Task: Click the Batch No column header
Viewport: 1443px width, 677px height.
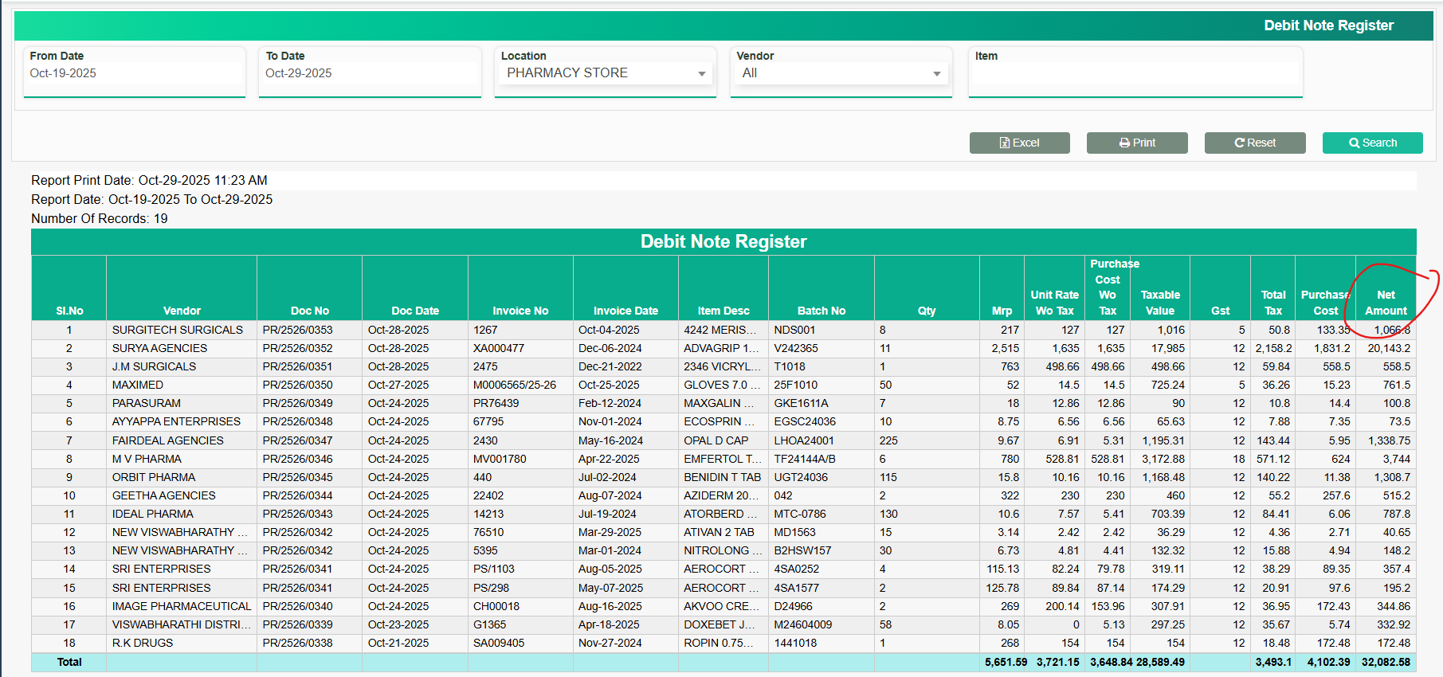Action: click(x=821, y=311)
